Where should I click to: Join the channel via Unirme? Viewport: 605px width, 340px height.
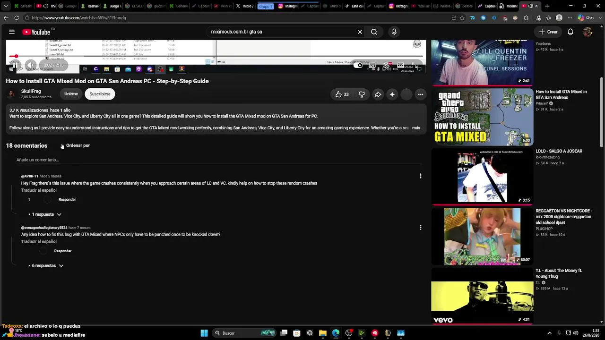pyautogui.click(x=71, y=94)
